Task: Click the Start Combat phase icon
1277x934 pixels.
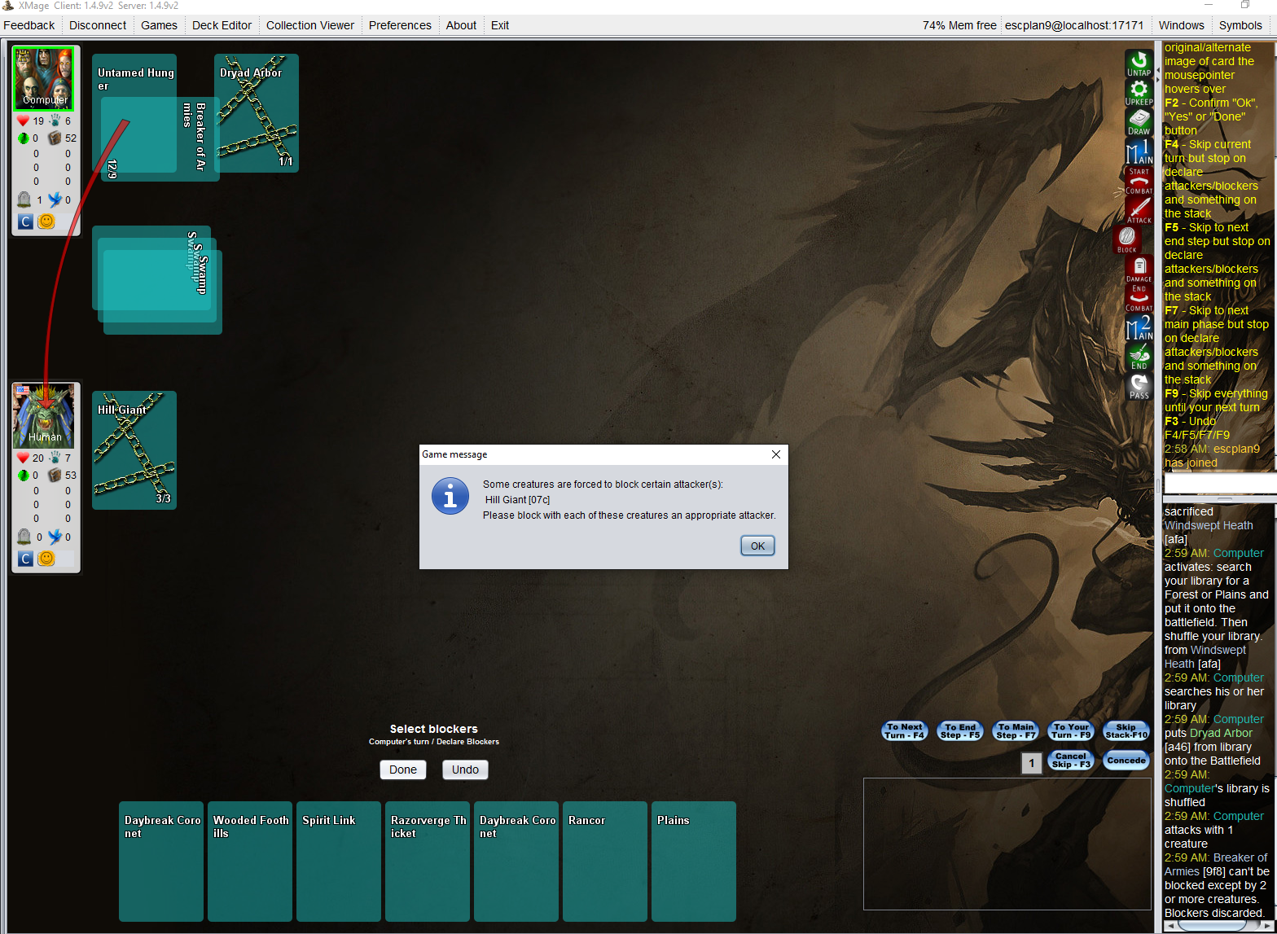Action: [x=1139, y=181]
